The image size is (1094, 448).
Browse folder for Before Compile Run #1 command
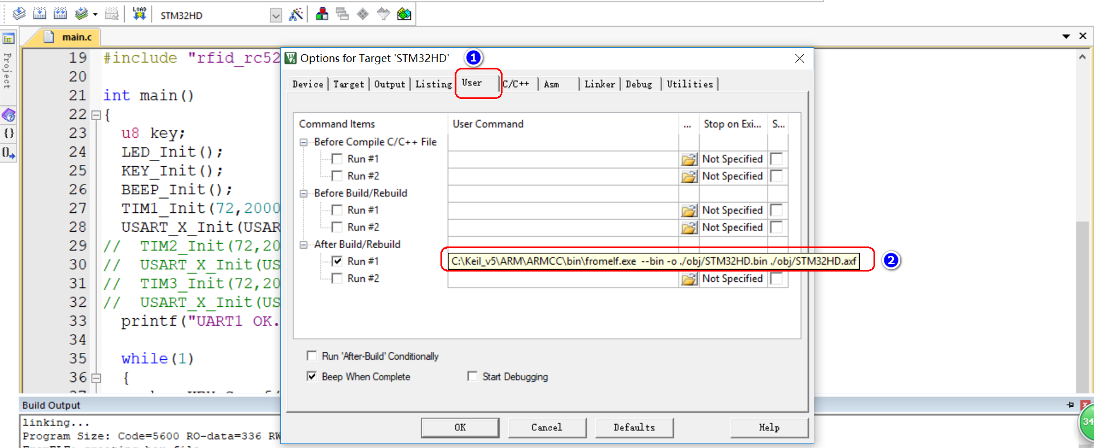tap(689, 159)
